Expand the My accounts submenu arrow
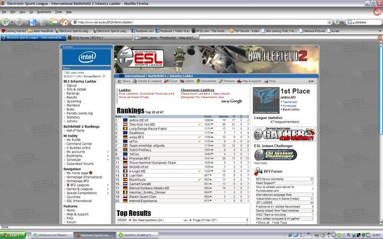Screen dimensions: 383x239 [108, 152]
